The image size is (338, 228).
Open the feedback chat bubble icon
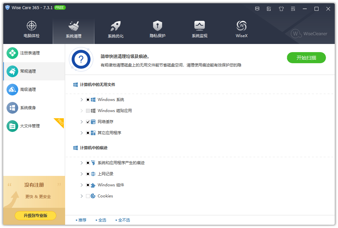click(257, 9)
